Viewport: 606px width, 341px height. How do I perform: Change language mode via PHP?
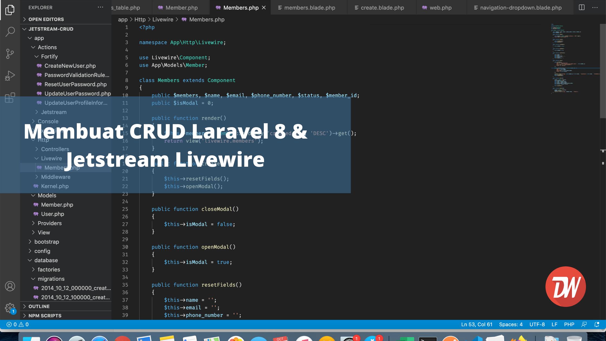569,324
